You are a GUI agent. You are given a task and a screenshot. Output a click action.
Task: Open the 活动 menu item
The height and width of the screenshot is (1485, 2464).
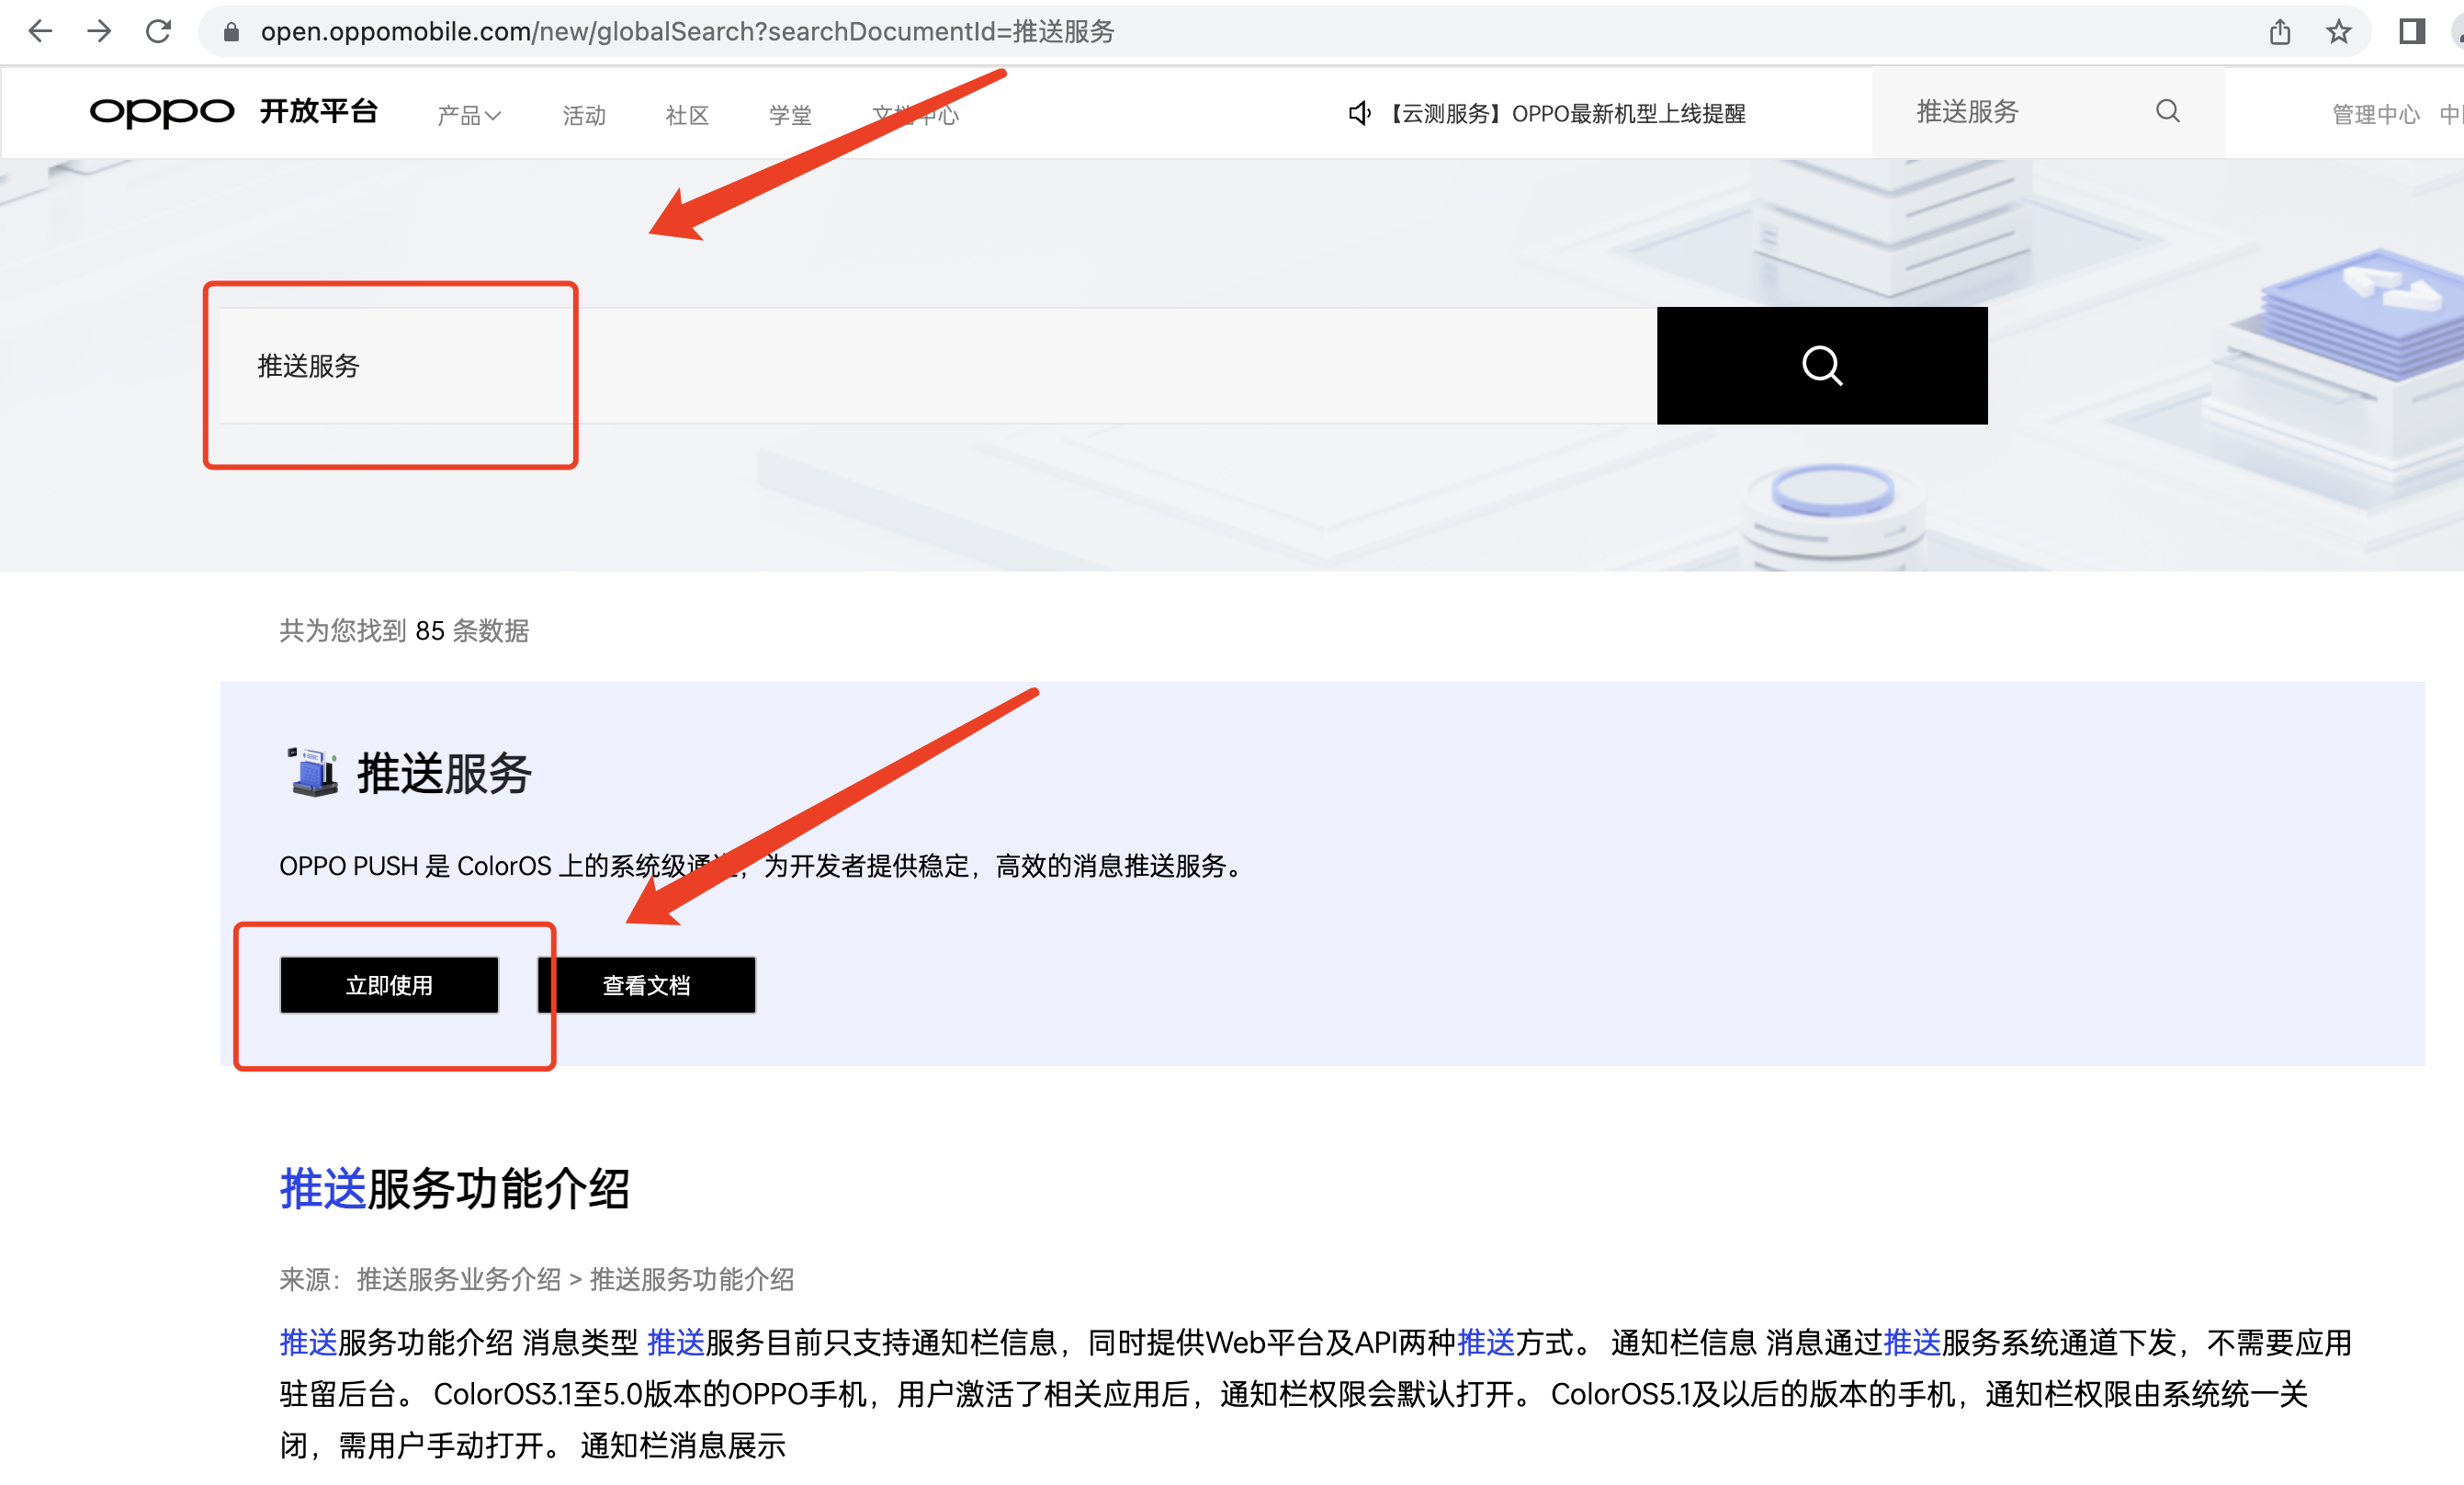584,115
